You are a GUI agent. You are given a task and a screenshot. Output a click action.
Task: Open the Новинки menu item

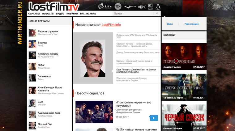72,14
